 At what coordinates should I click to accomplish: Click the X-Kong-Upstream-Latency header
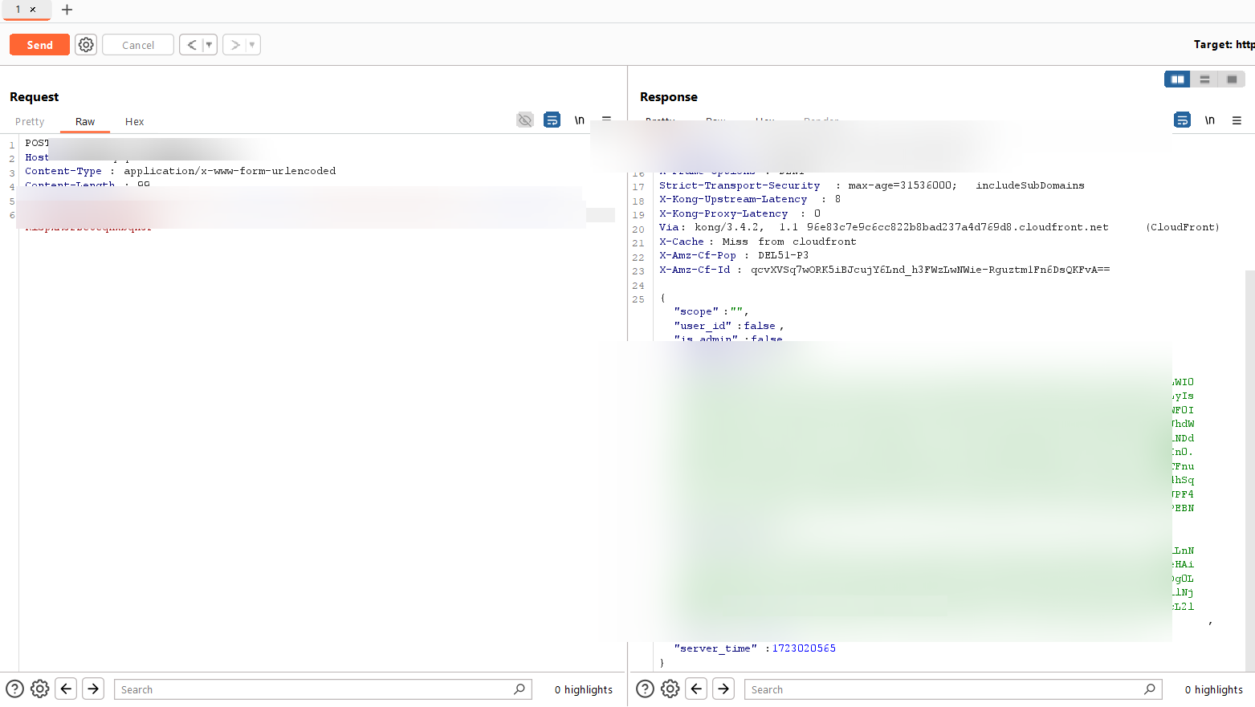(x=750, y=199)
